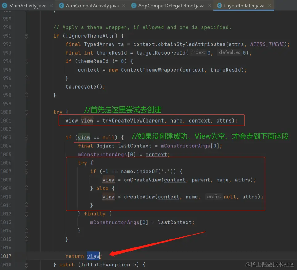Click the ATTRS_THEME constant on line 992
The image size is (297, 270).
coord(267,44)
